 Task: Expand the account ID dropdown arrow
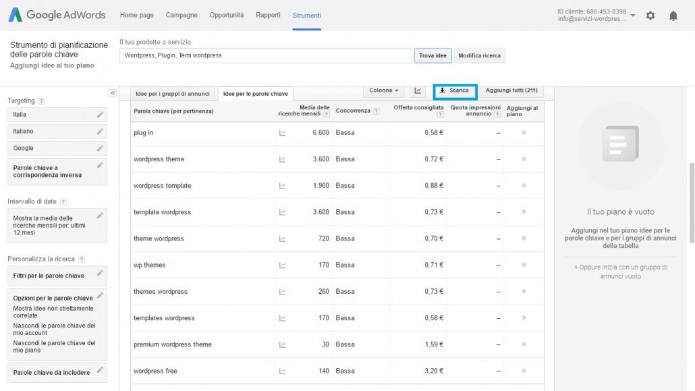[633, 16]
